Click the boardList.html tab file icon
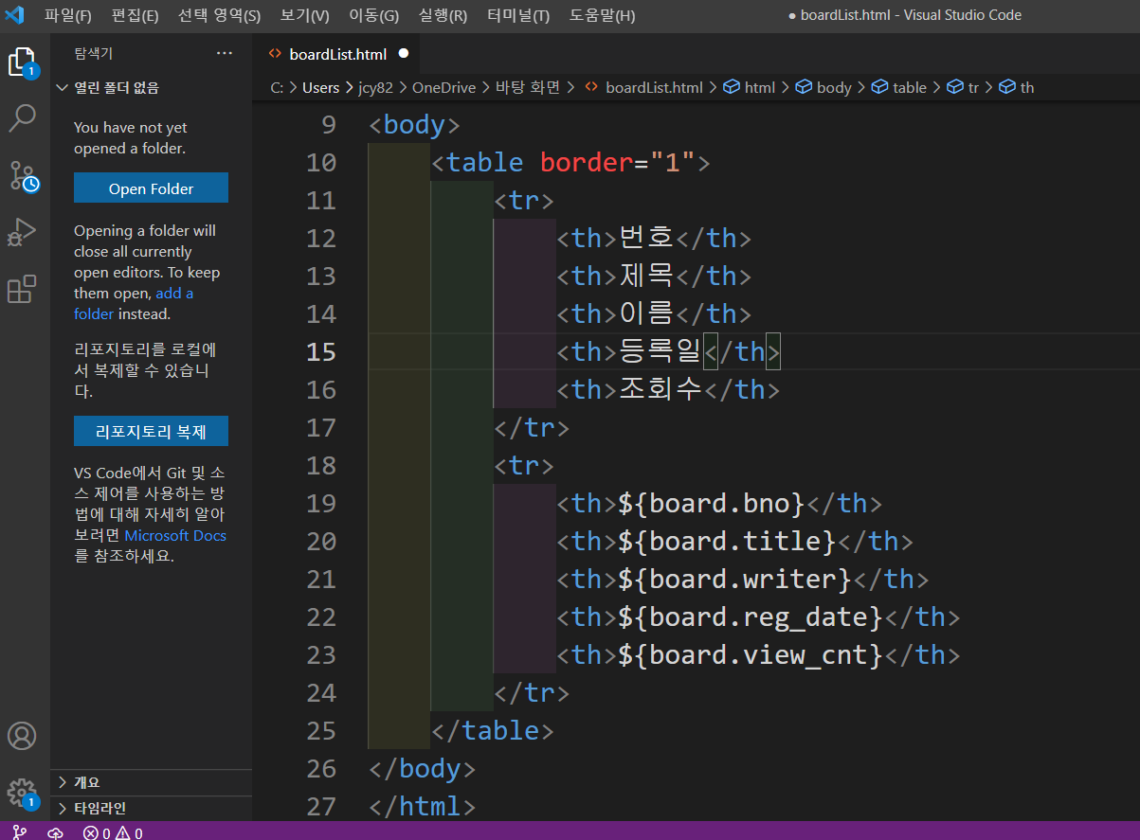The image size is (1140, 840). [x=275, y=54]
